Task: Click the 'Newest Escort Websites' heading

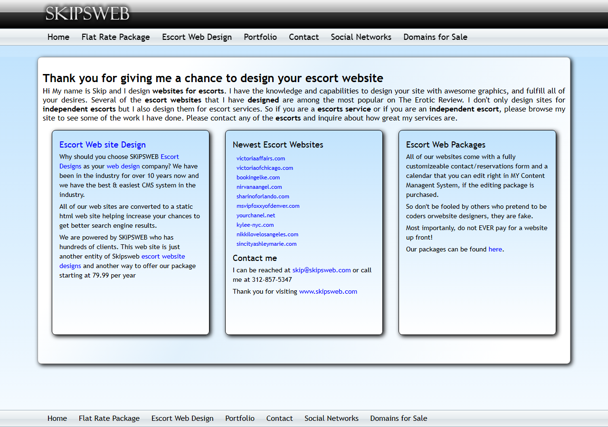Action: point(278,145)
